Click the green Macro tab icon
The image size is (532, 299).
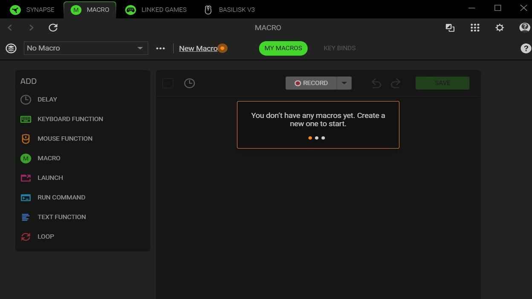[x=76, y=10]
